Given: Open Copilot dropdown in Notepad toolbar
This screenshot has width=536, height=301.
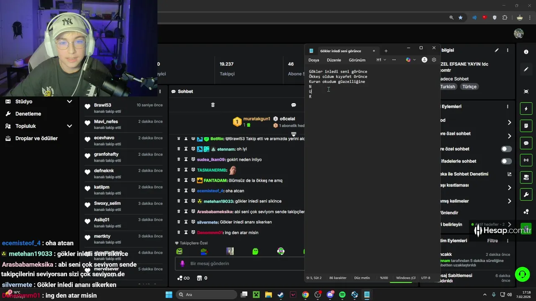Looking at the screenshot, I should (411, 60).
